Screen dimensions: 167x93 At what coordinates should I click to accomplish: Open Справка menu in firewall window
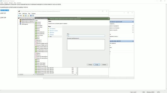(33, 13)
